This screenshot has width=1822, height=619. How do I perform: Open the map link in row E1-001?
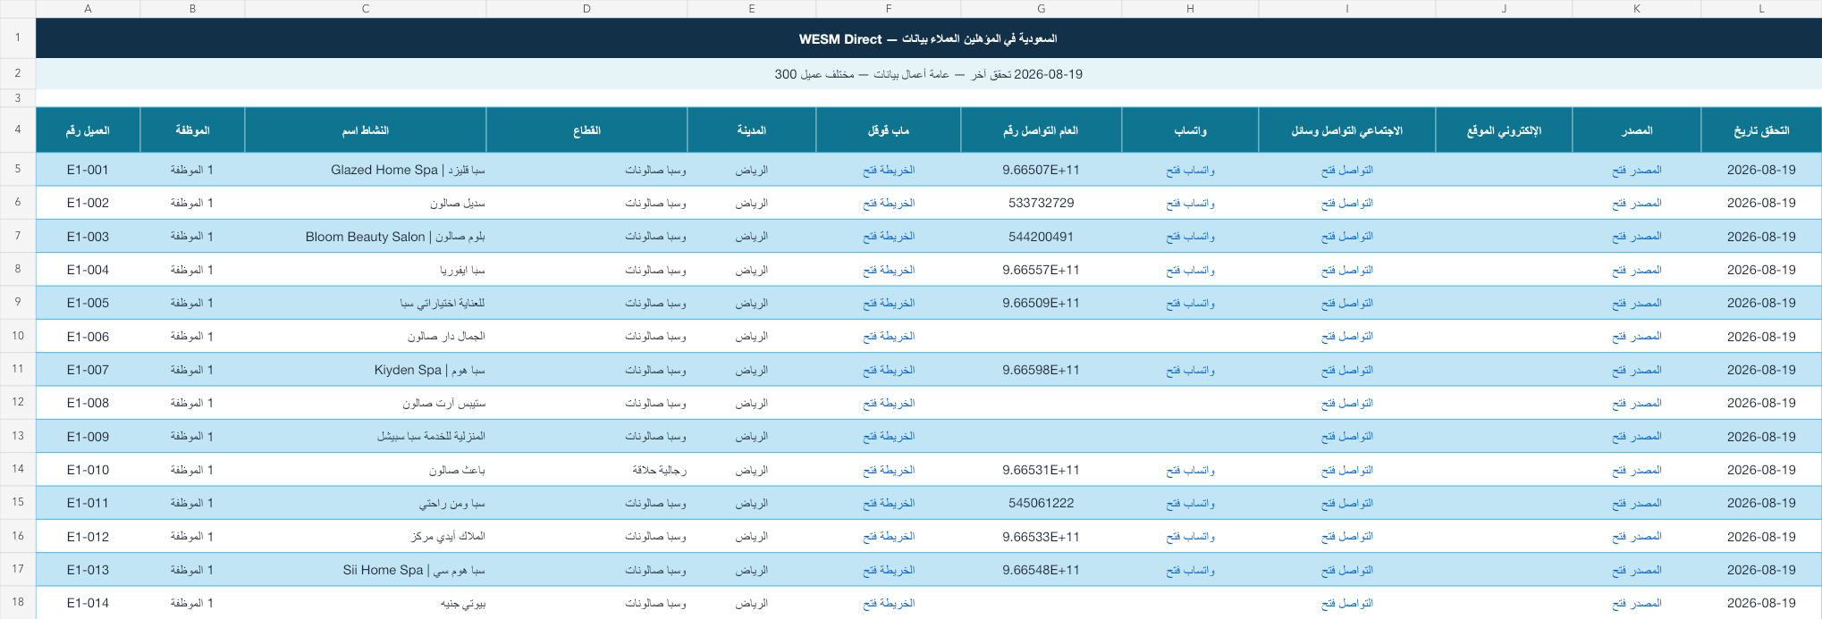click(x=889, y=170)
